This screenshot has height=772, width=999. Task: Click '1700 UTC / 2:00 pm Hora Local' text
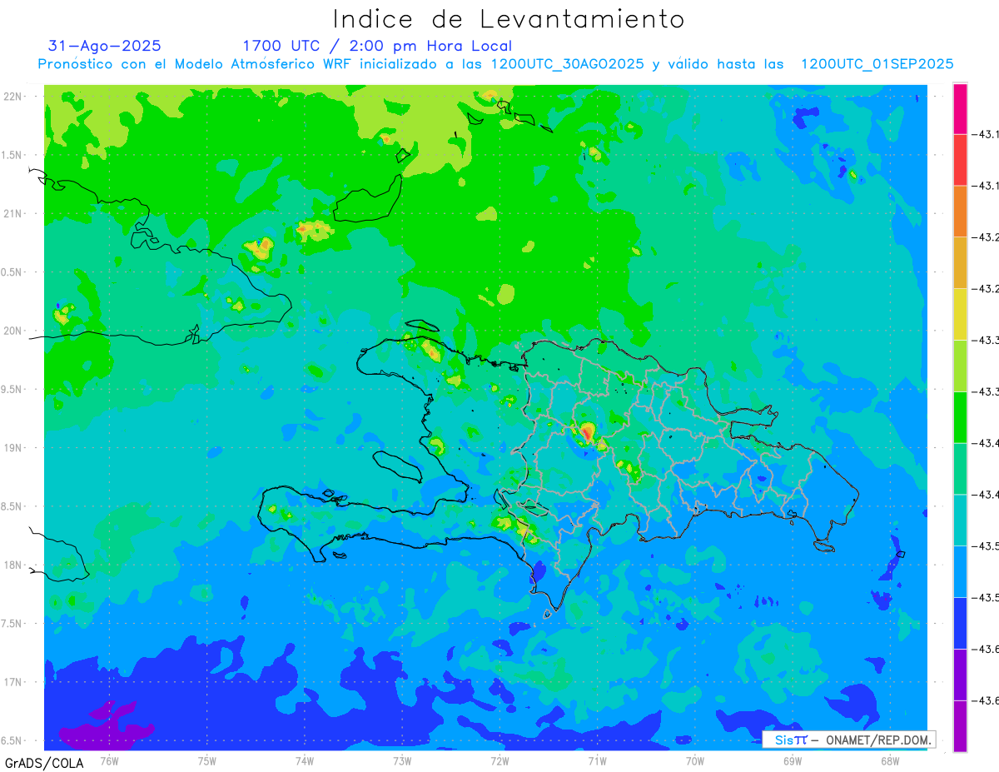[x=377, y=46]
